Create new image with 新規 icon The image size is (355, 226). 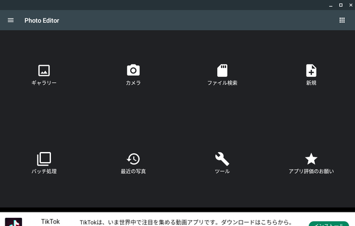(311, 70)
